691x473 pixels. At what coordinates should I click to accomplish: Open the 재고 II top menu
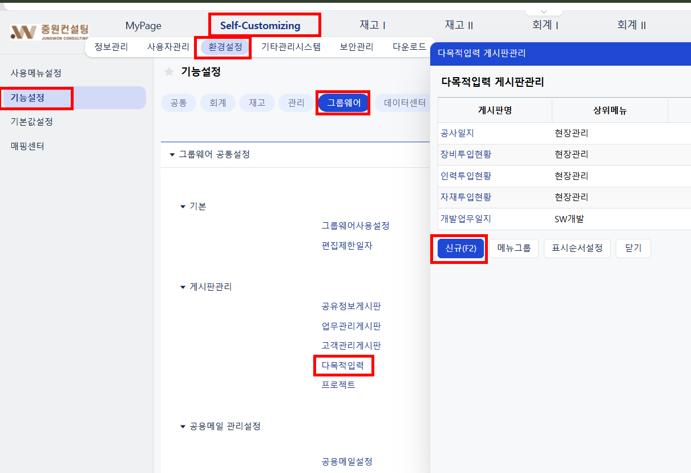click(x=459, y=26)
